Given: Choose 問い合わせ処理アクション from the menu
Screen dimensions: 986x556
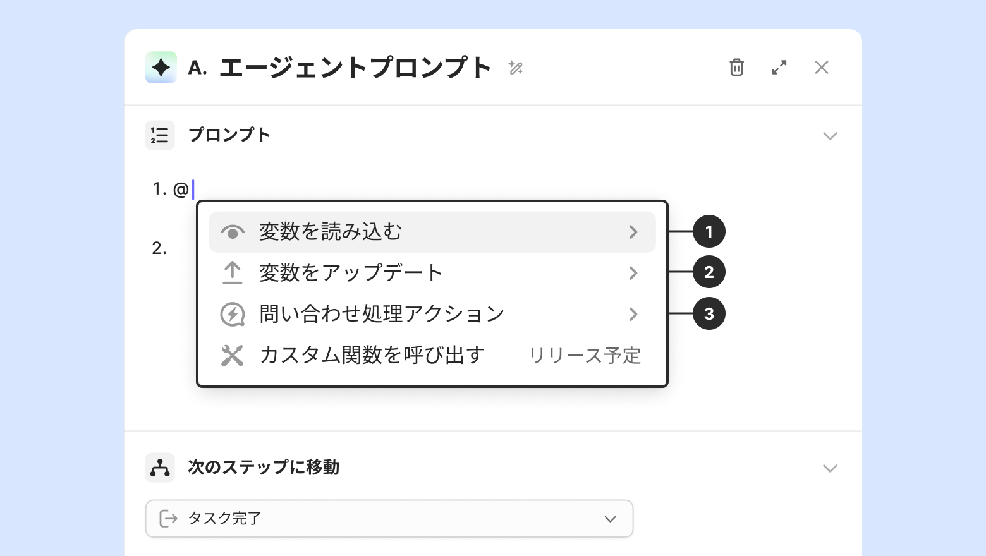Looking at the screenshot, I should (382, 314).
